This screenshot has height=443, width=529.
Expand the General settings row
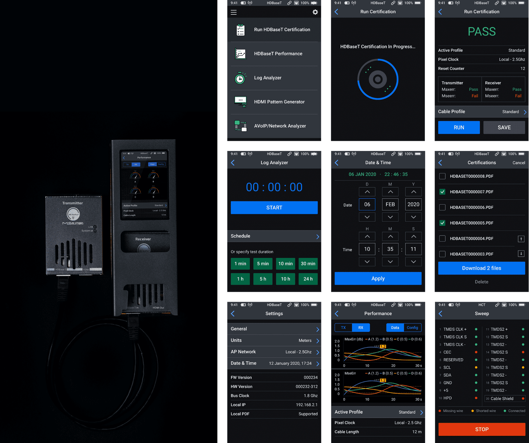pos(317,329)
